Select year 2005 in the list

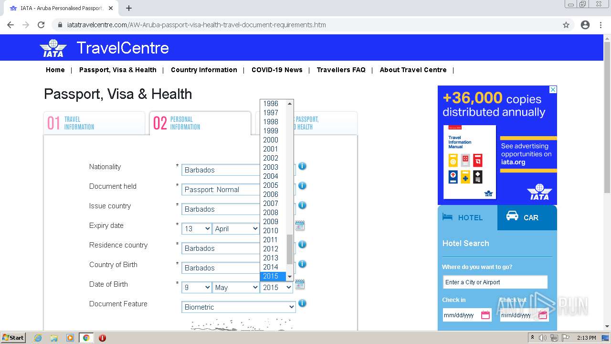point(273,185)
